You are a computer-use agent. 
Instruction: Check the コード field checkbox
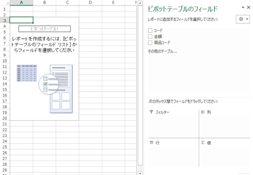pyautogui.click(x=150, y=30)
